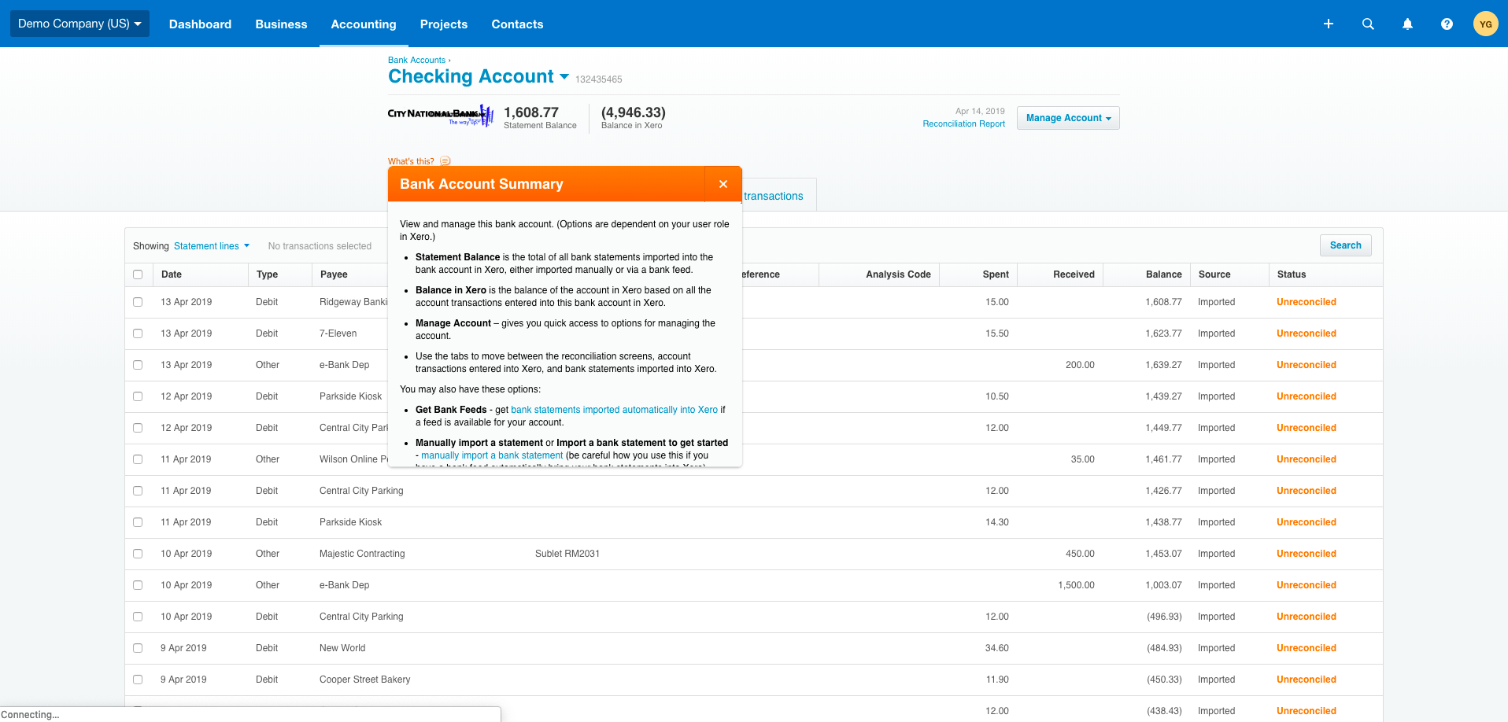Check the 1,500.00 e-Bank Dep row checkbox
The width and height of the screenshot is (1508, 722).
[x=138, y=585]
